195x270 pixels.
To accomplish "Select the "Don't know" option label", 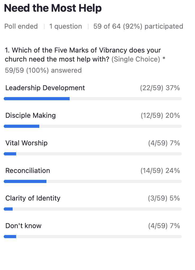I will pos(23,226).
